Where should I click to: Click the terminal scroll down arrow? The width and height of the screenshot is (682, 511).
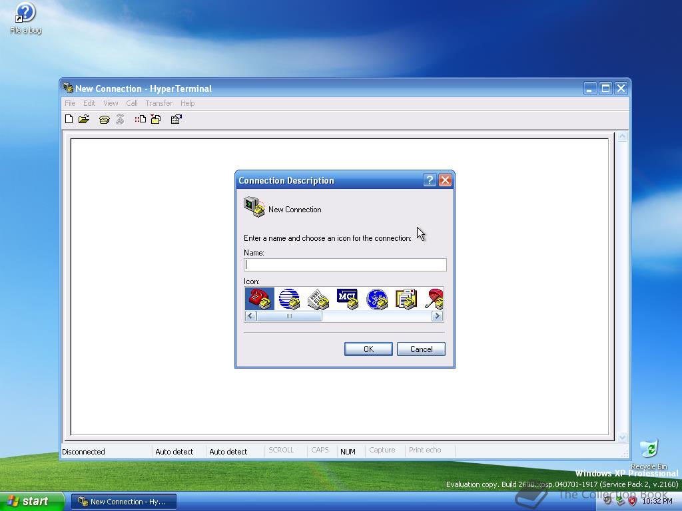coord(623,436)
